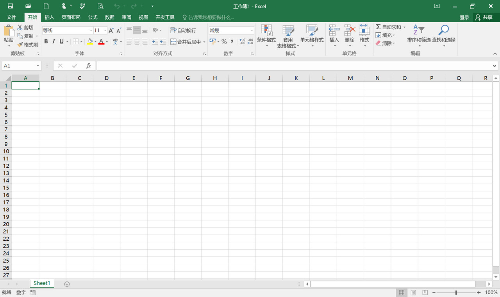This screenshot has height=297, width=500.
Task: Toggle underline formatting
Action: (61, 41)
